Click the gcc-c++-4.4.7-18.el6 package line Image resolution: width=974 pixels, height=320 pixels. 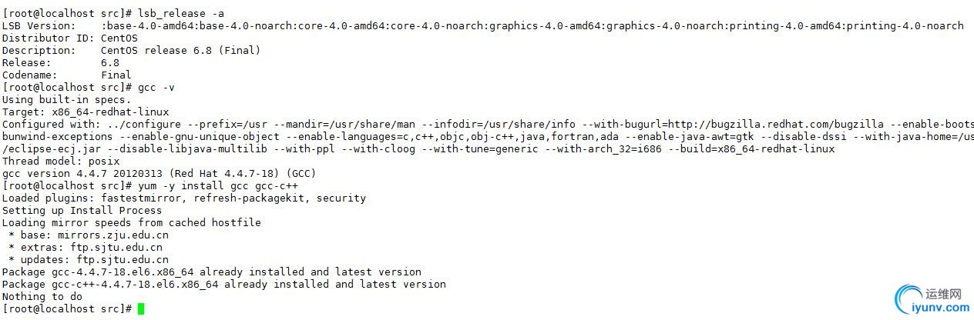tap(224, 284)
